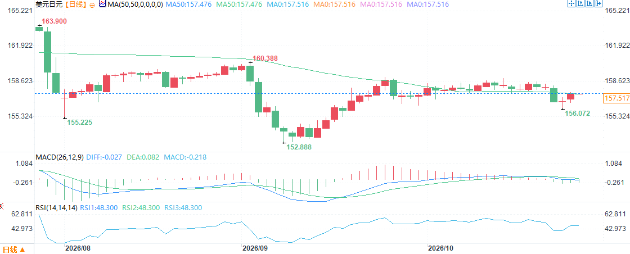The width and height of the screenshot is (630, 254).
Task: Click the DIFF:-0.027 value
Action: (x=105, y=157)
